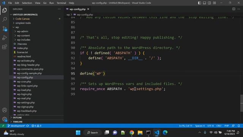
Task: Open File Explorer from taskbar
Action: tap(140, 132)
